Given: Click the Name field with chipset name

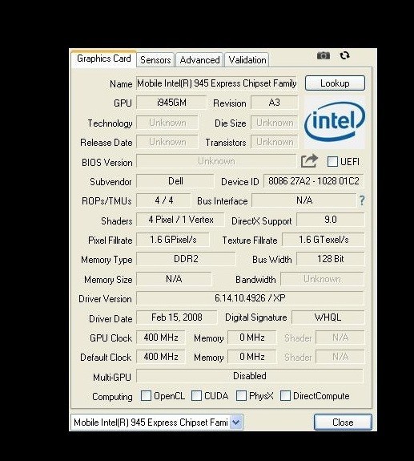Looking at the screenshot, I should pos(216,83).
